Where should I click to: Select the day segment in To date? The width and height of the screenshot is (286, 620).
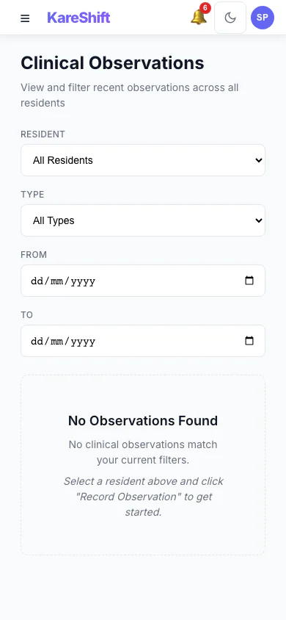point(37,342)
